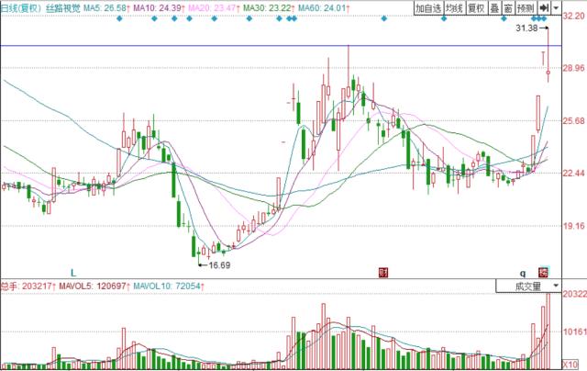Click the 叠 overlay button

click(494, 8)
